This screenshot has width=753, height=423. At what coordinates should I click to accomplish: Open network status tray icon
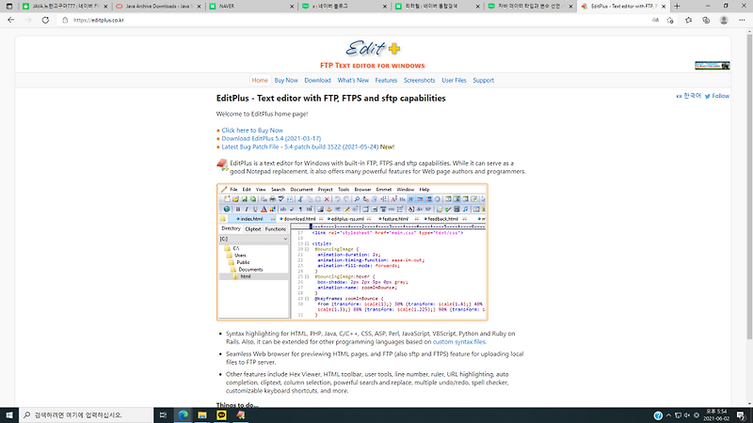point(678,415)
